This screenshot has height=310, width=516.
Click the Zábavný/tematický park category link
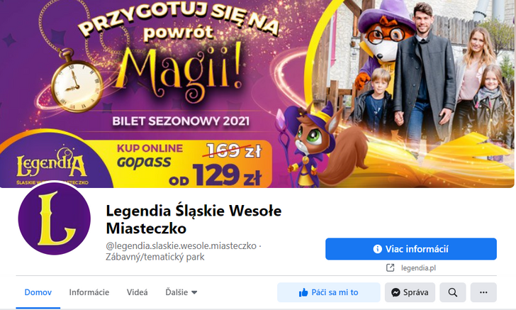(x=155, y=257)
